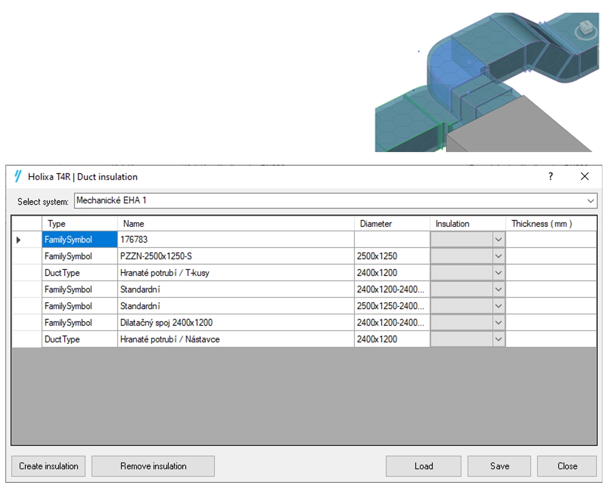The width and height of the screenshot is (611, 490).
Task: Click the Create insulation button
Action: pyautogui.click(x=48, y=466)
